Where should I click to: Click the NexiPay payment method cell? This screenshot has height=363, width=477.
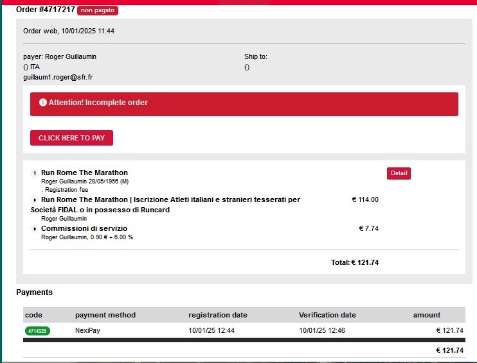coord(88,331)
